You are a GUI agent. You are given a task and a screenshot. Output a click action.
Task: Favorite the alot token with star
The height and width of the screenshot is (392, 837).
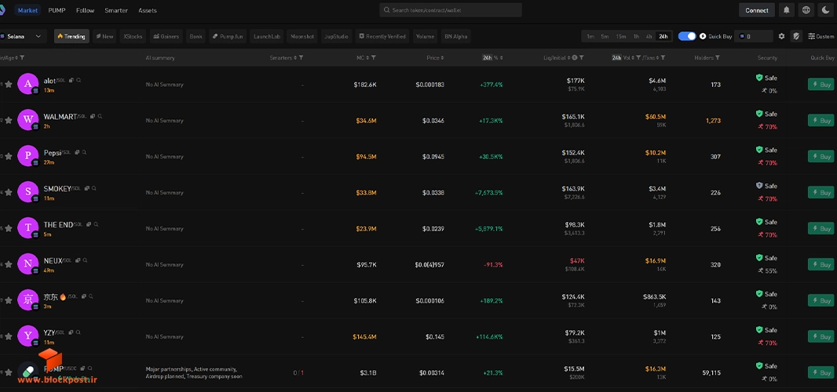point(9,84)
